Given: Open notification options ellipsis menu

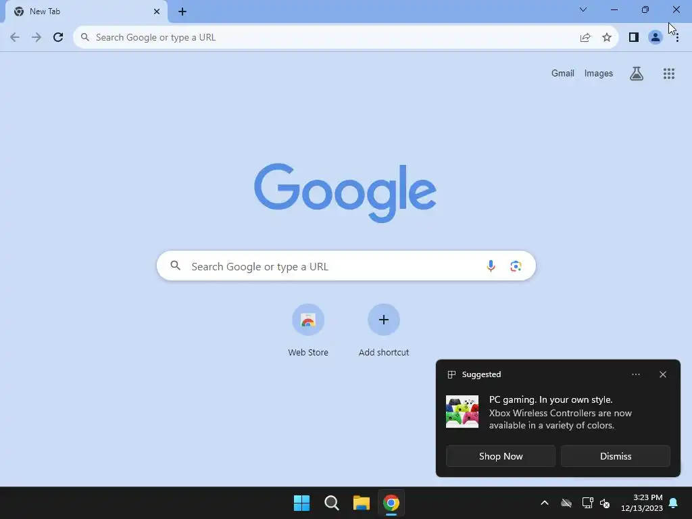Looking at the screenshot, I should click(635, 374).
